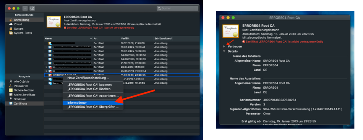The width and height of the screenshot is (363, 140).
Task: Click the red-X icon of the 26.07.2017 row
Action: (50, 67)
